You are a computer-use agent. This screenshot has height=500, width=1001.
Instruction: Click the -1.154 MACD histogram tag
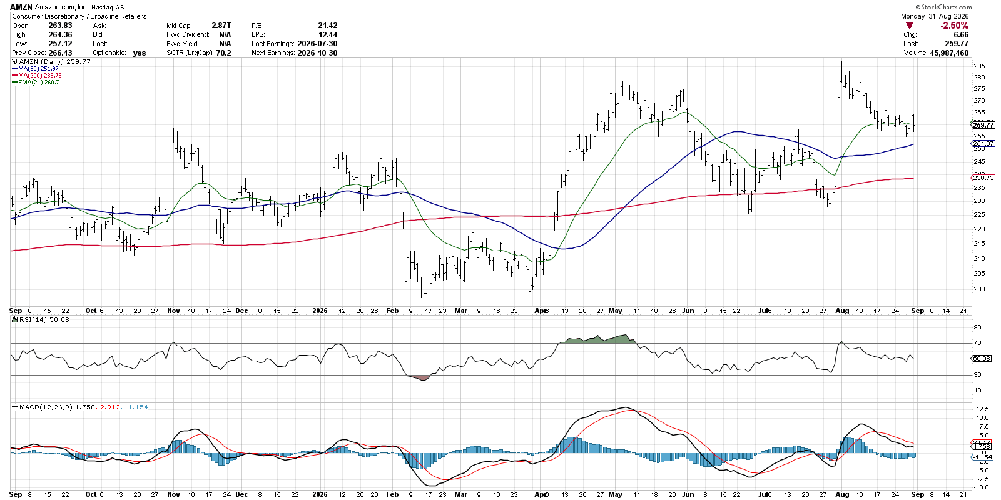point(983,457)
